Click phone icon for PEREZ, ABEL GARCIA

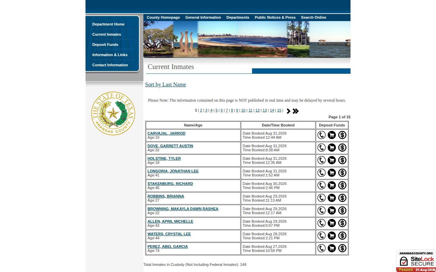(x=321, y=248)
